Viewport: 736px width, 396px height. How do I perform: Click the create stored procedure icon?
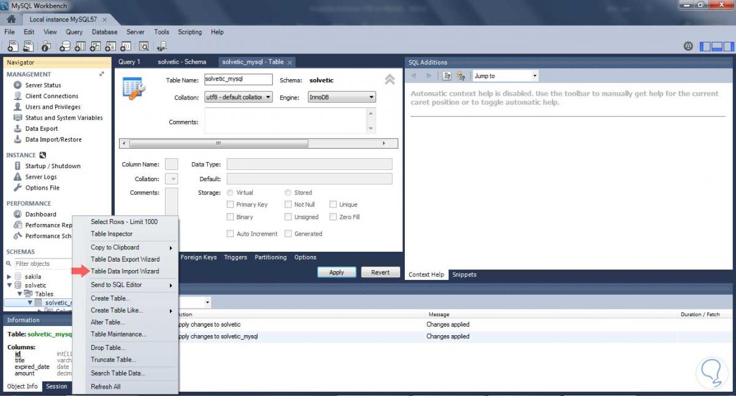click(x=111, y=46)
